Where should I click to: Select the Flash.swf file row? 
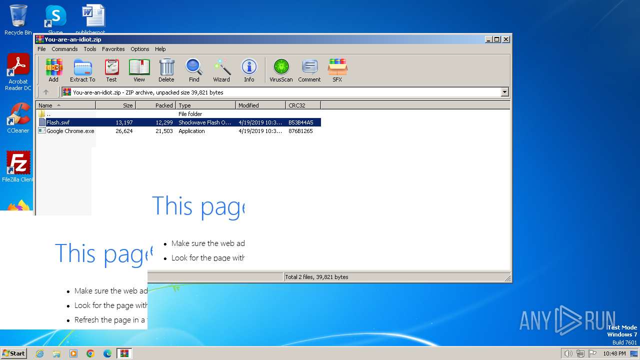click(178, 122)
